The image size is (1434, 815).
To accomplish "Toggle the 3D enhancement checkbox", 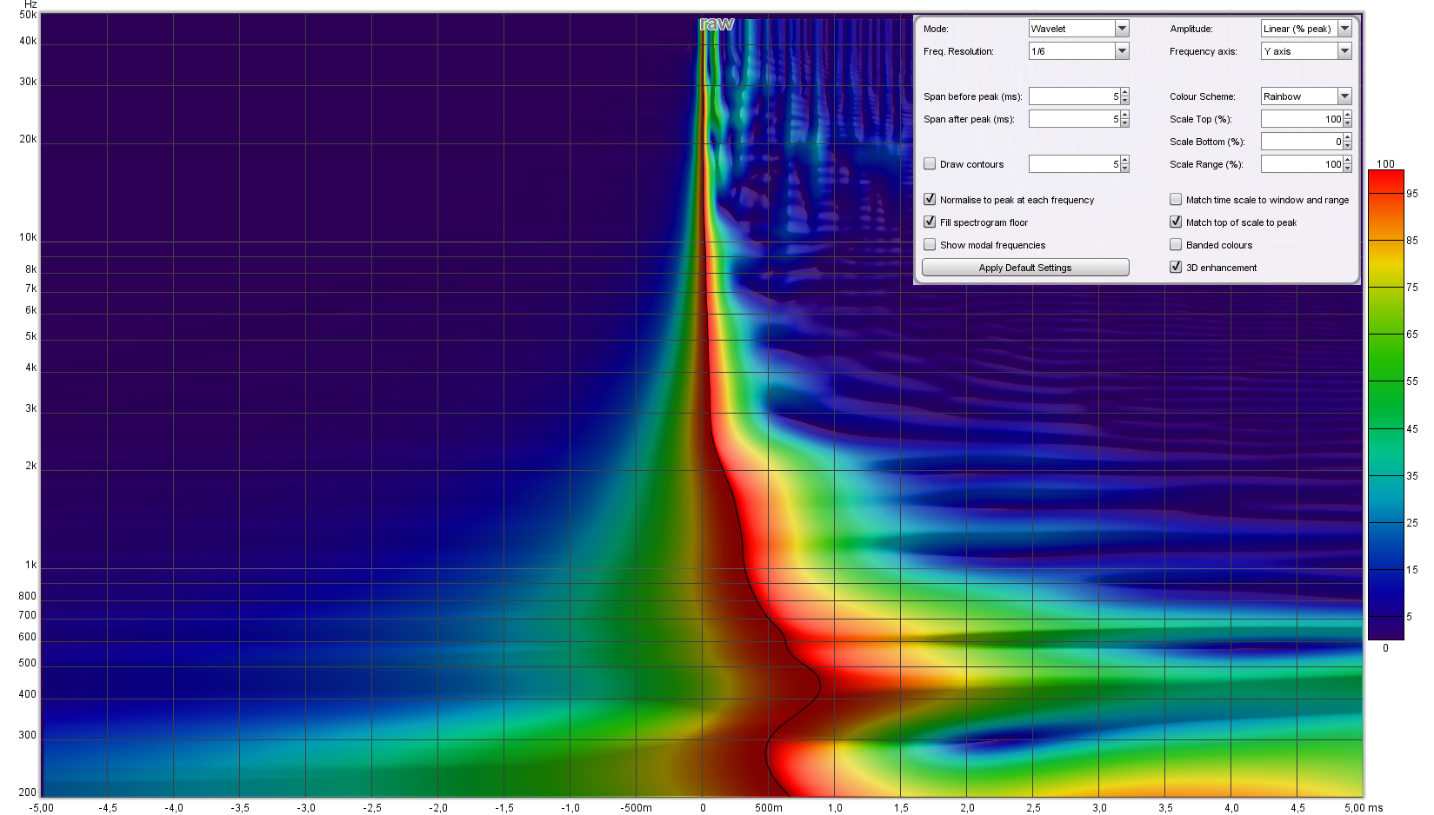I will (1176, 267).
